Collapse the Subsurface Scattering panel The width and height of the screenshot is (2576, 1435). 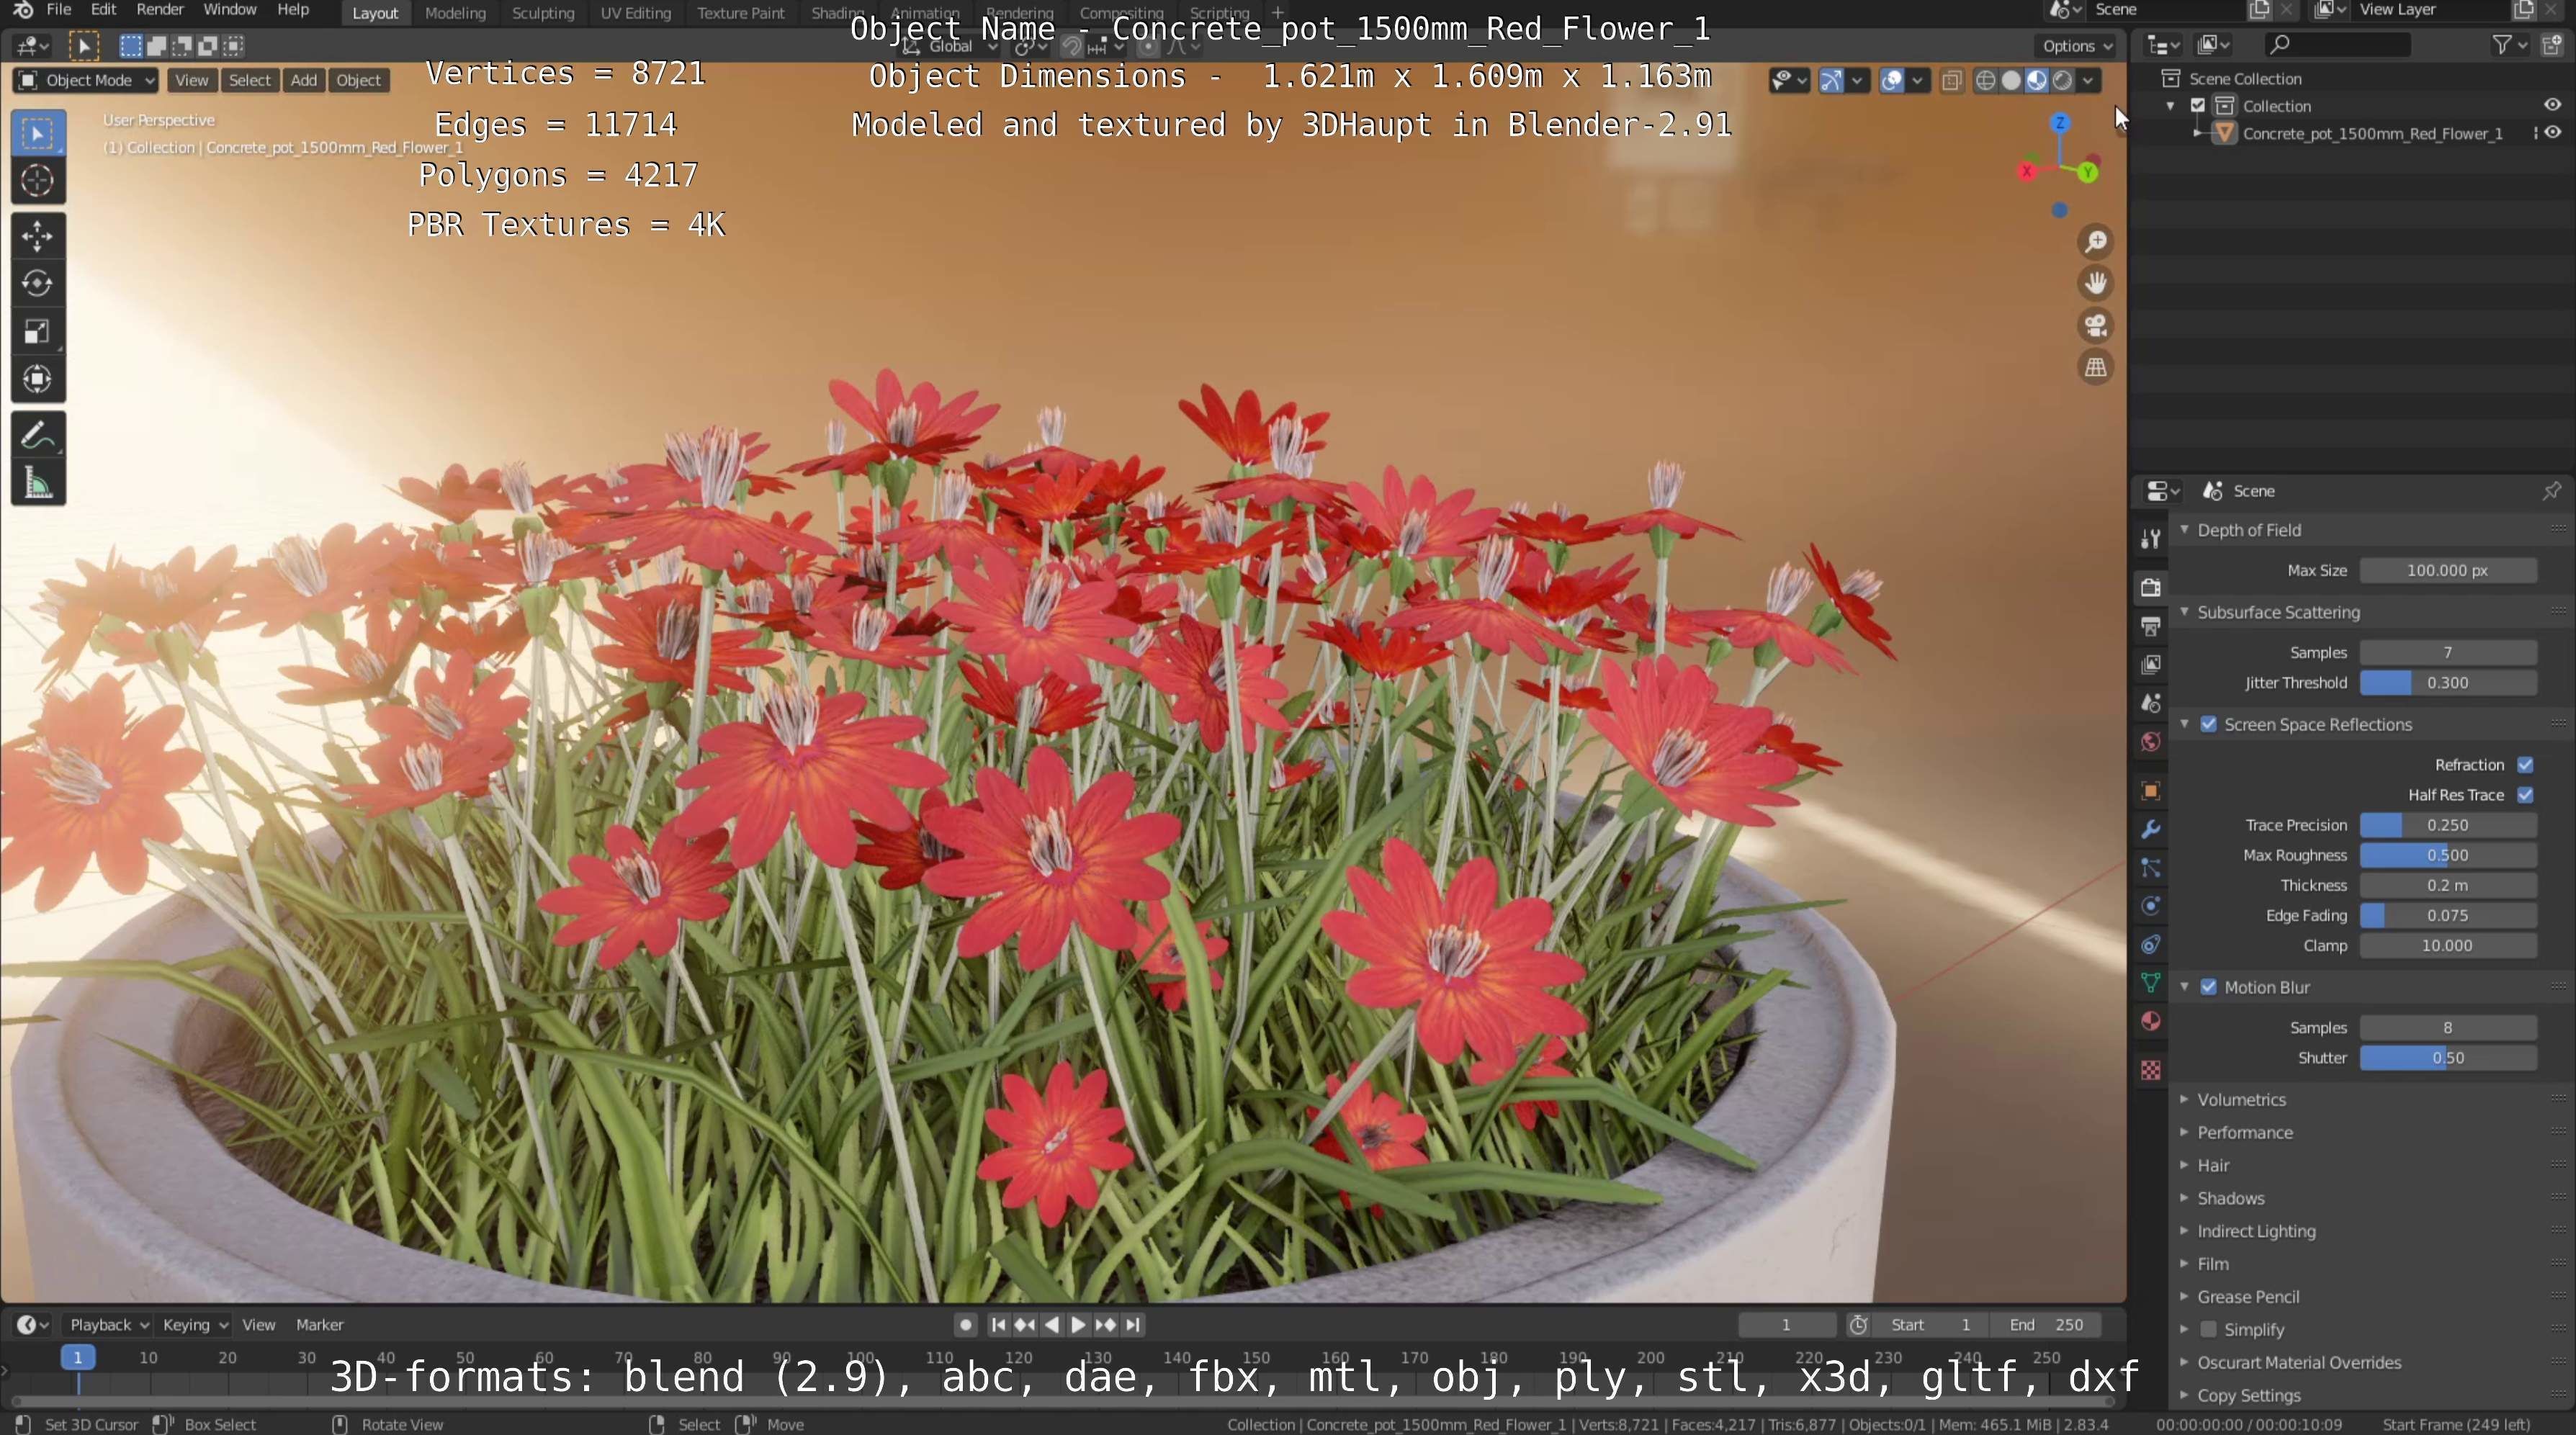[x=2277, y=612]
